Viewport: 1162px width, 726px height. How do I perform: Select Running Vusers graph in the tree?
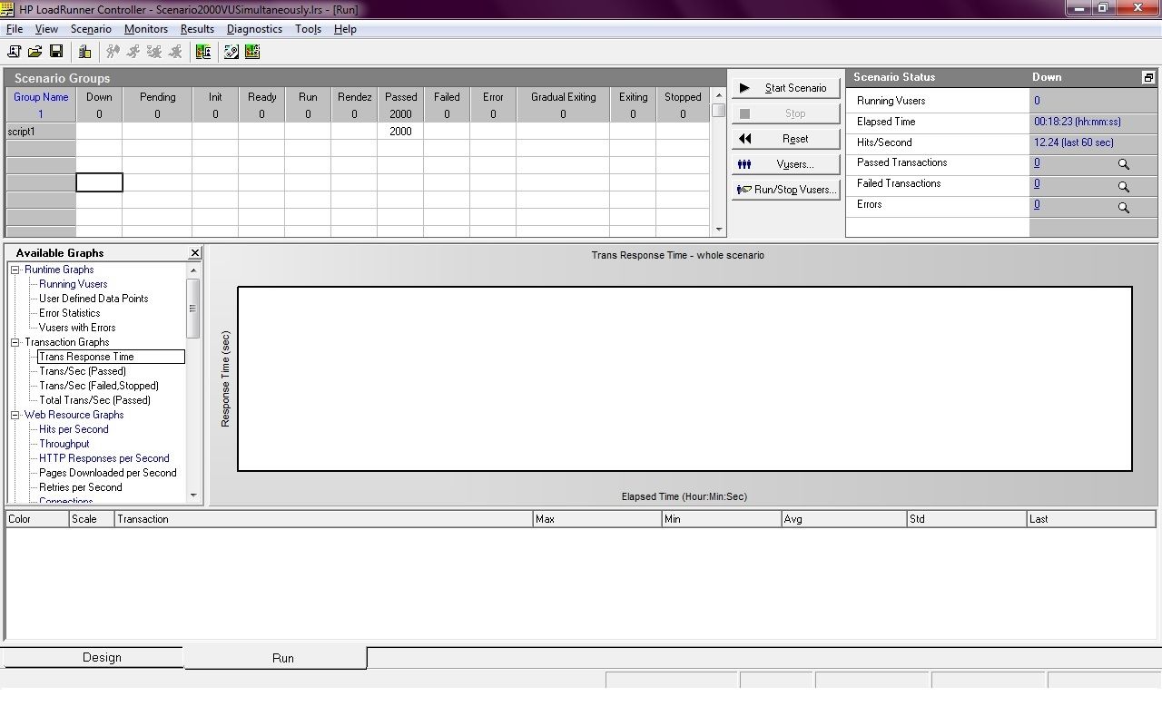click(73, 284)
